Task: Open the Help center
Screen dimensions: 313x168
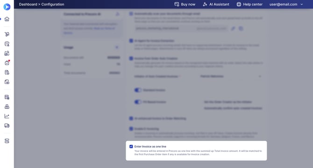Action: click(249, 4)
